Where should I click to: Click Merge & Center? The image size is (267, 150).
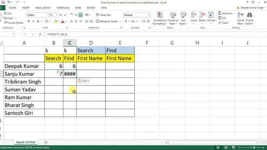click(107, 21)
